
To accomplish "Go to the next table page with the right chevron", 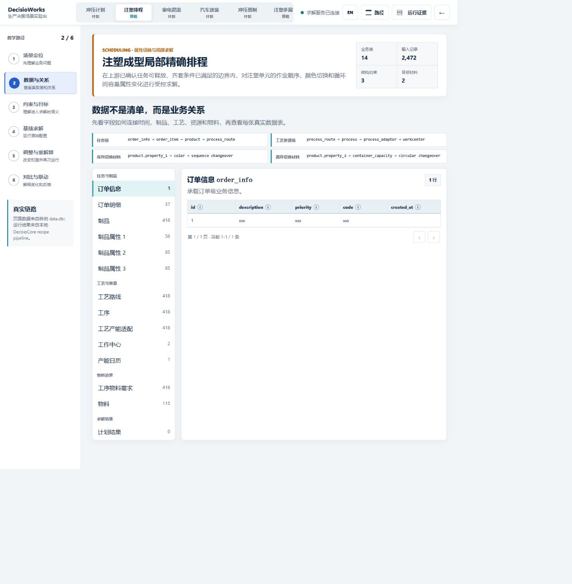I will [x=434, y=237].
